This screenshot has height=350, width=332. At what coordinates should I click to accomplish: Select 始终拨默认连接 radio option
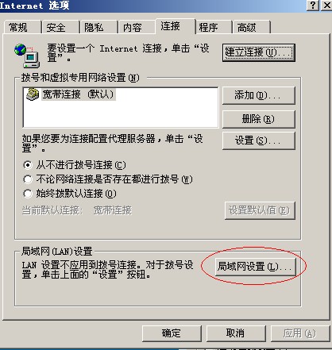[x=28, y=194]
